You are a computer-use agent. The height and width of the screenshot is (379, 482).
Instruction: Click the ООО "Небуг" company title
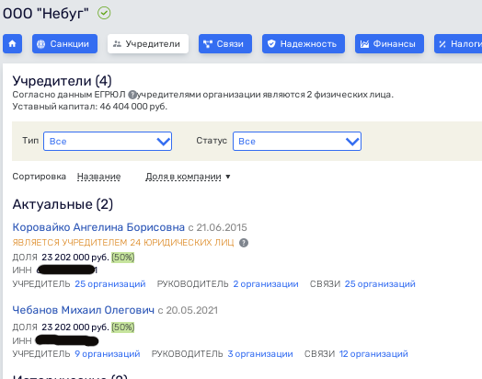(x=46, y=14)
